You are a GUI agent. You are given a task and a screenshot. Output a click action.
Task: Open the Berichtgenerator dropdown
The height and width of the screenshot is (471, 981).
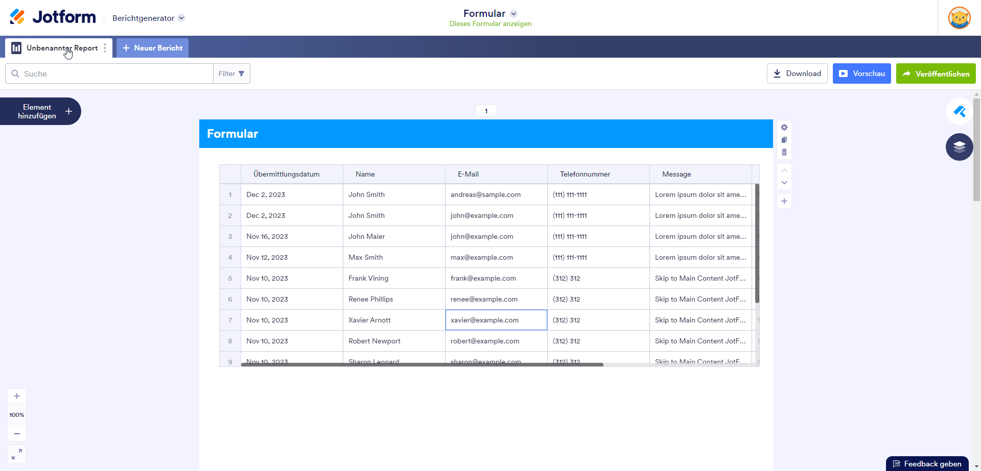point(148,18)
